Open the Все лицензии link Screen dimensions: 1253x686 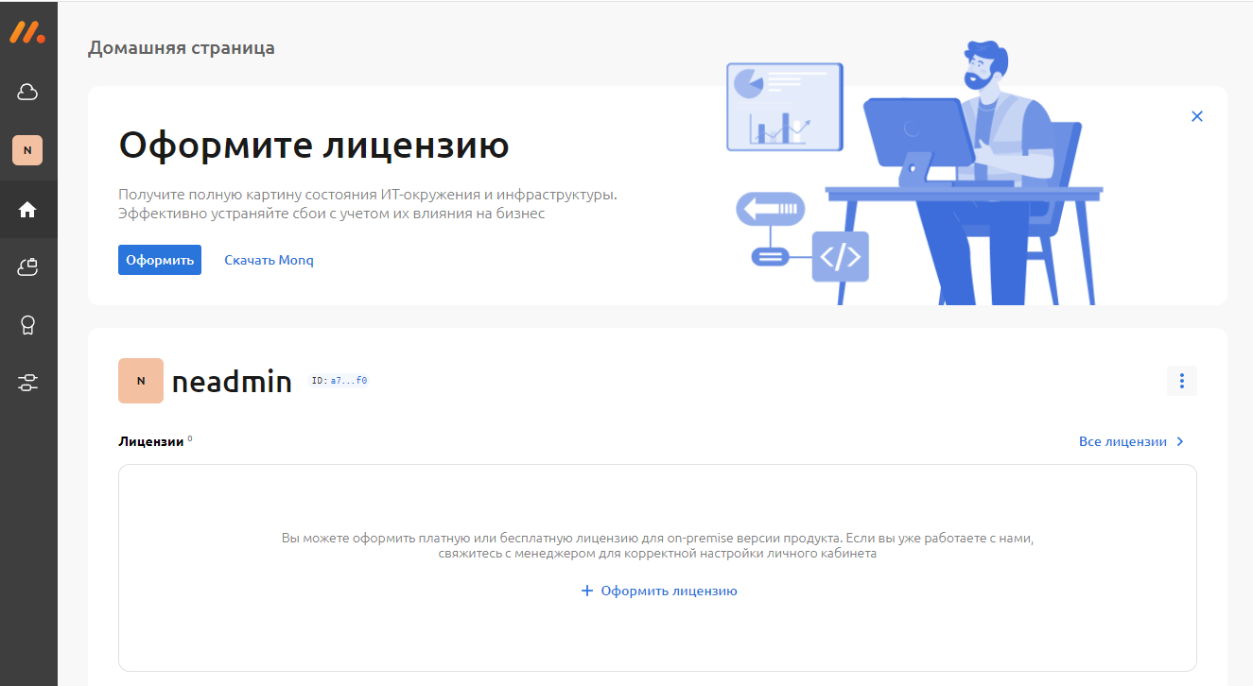[x=1122, y=441]
